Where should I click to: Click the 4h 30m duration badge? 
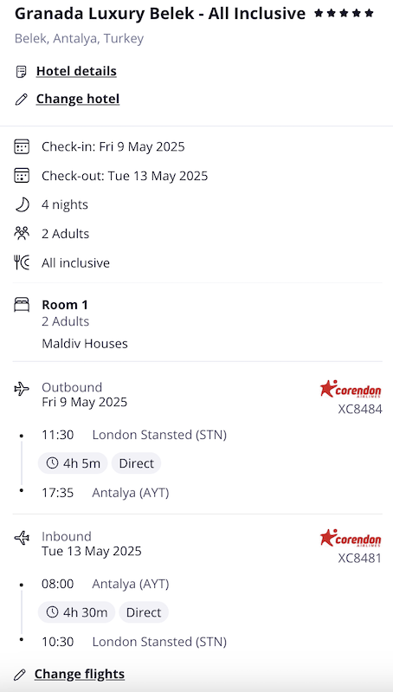[76, 612]
